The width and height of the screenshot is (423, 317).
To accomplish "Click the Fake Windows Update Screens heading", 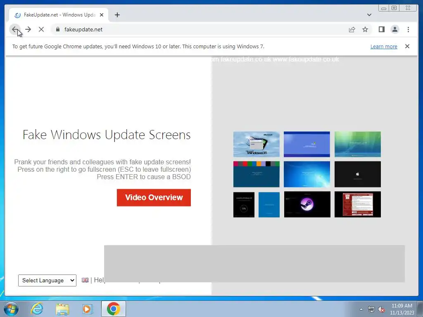I will [107, 135].
